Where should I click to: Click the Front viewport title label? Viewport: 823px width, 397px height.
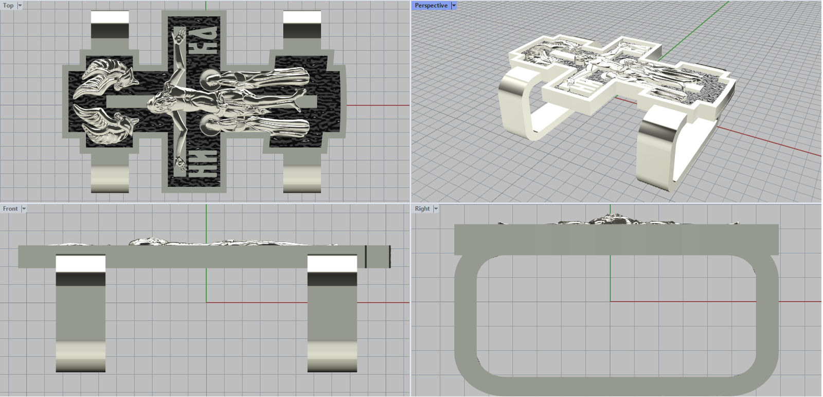pyautogui.click(x=10, y=209)
